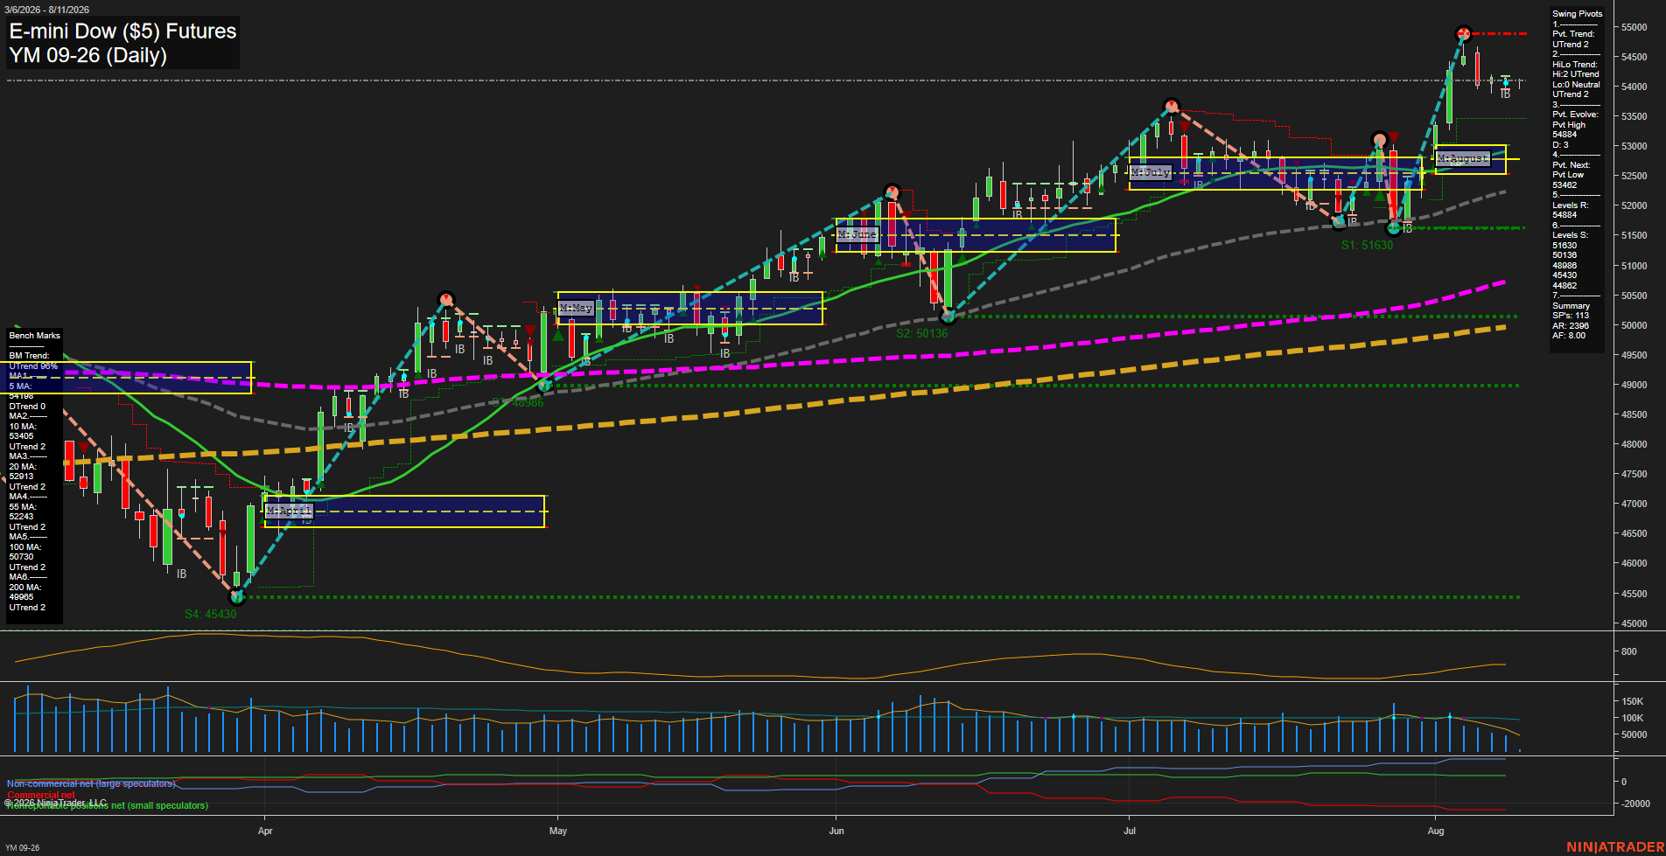
Task: Click the S2: 50136 support label
Action: coord(921,333)
